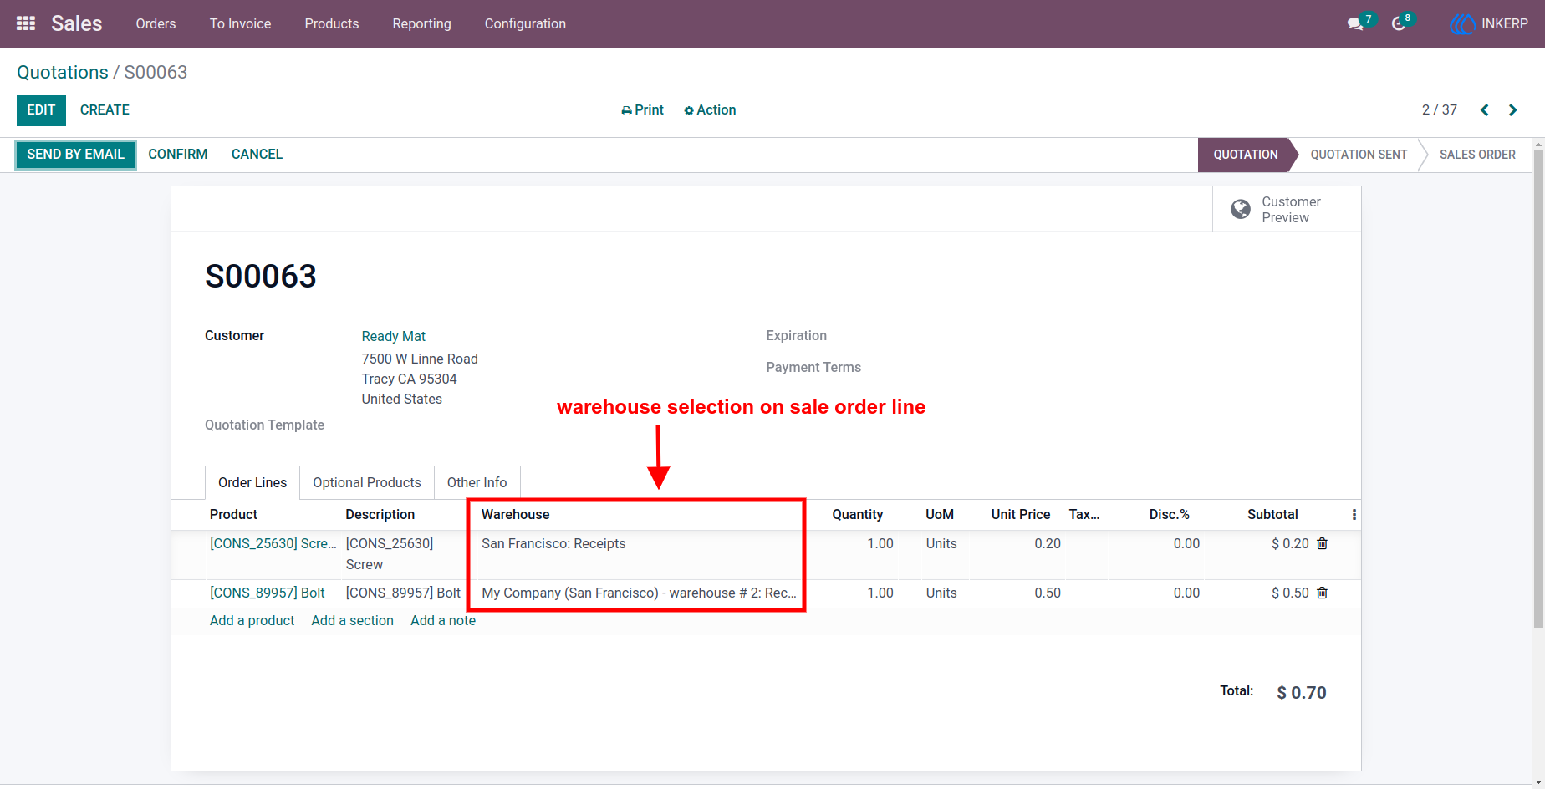This screenshot has width=1545, height=789.
Task: Select the SALES ORDER status stage
Action: click(x=1477, y=155)
